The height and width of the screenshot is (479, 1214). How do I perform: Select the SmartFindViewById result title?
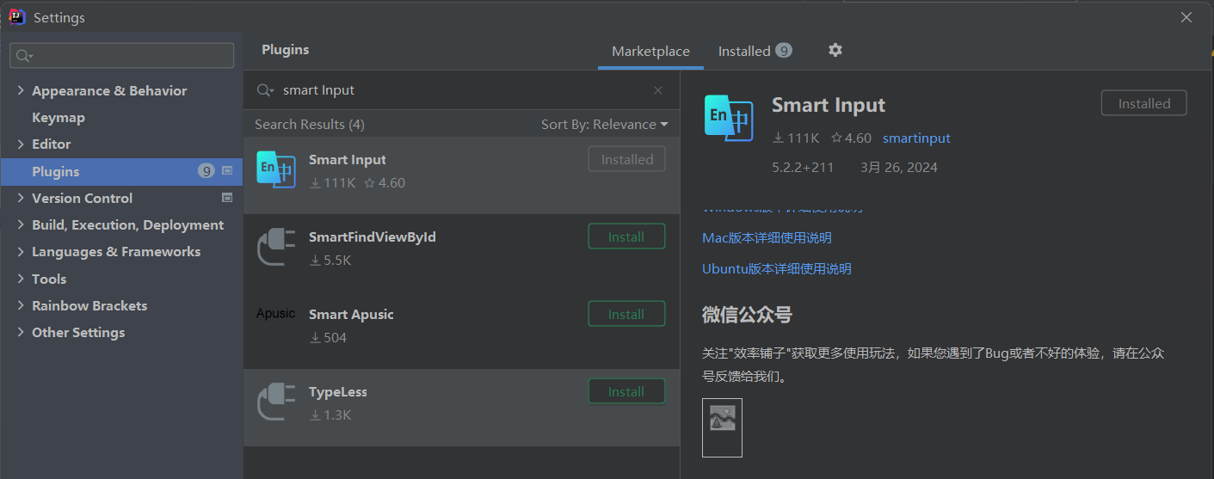coord(373,236)
